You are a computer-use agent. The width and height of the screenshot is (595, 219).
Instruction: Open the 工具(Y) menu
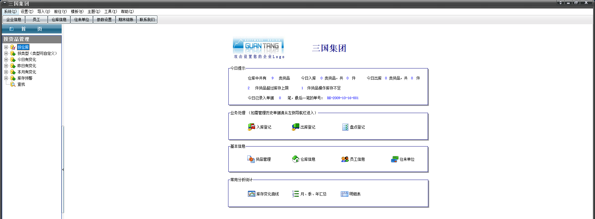(x=111, y=11)
